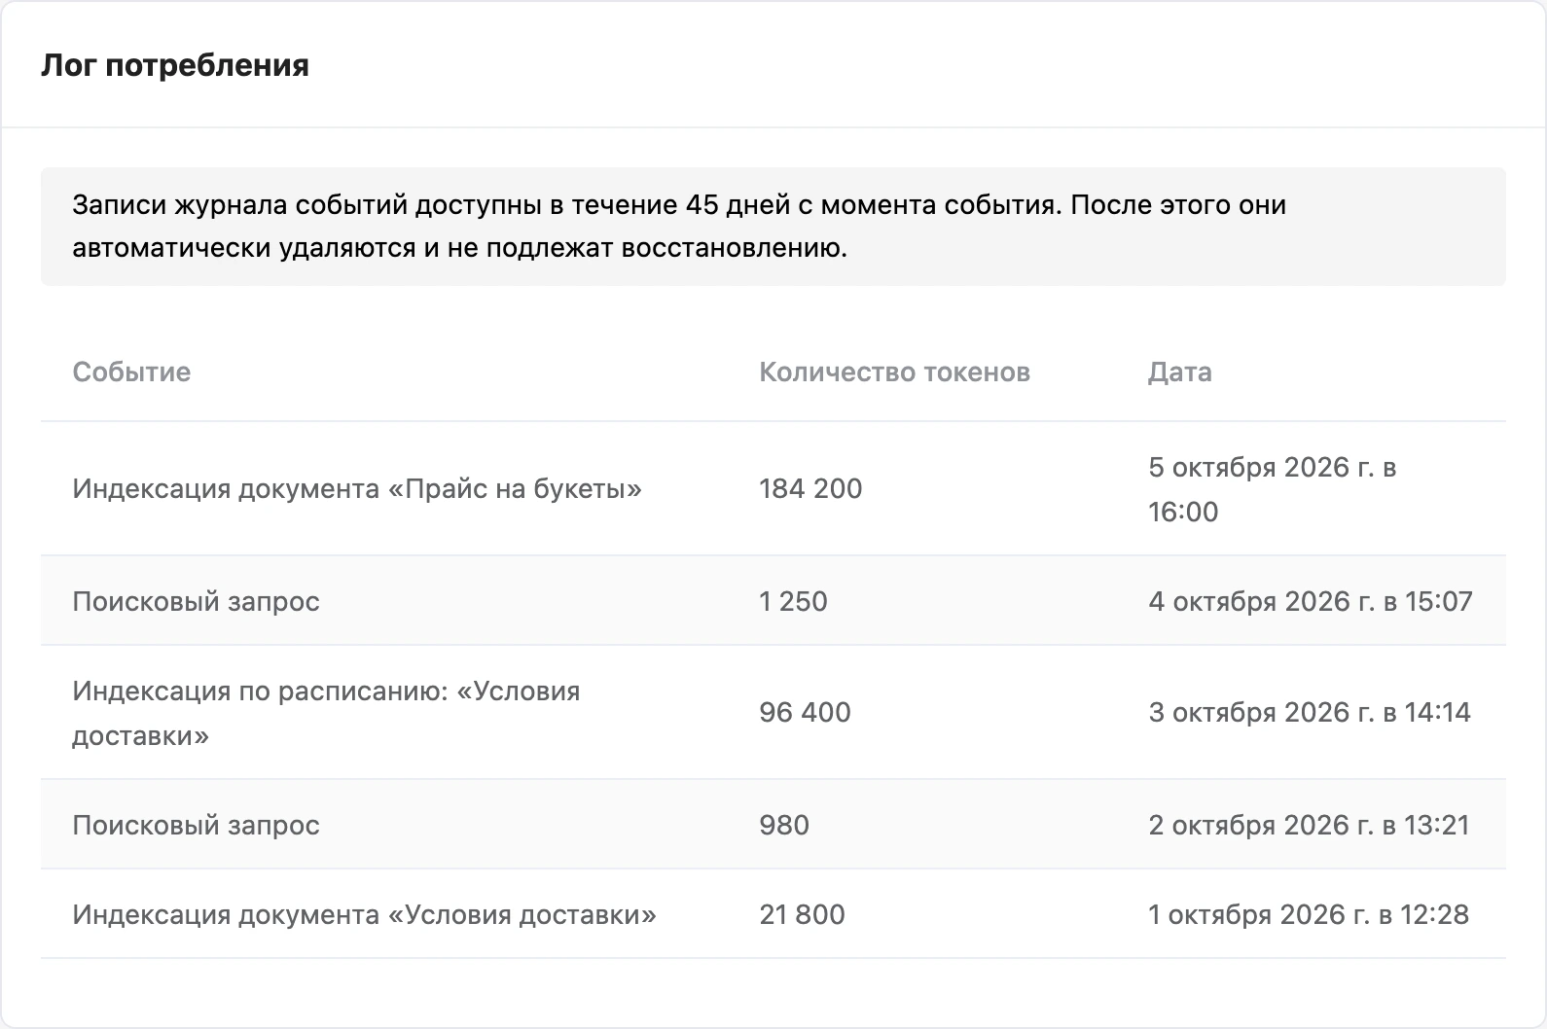Image resolution: width=1547 pixels, height=1029 pixels.
Task: Click the date 3 октября 2026 г. в 14:14
Action: [1310, 712]
